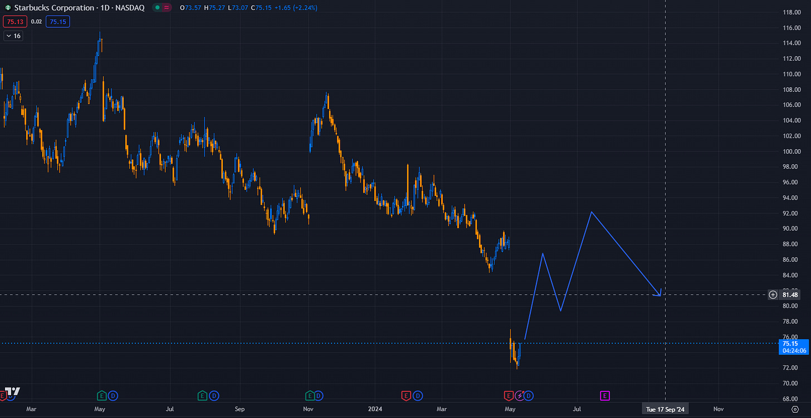Click the Sep label on the time axis
The width and height of the screenshot is (811, 418).
point(240,409)
